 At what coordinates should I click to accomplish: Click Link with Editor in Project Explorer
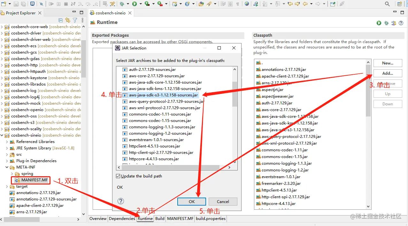[x=67, y=20]
